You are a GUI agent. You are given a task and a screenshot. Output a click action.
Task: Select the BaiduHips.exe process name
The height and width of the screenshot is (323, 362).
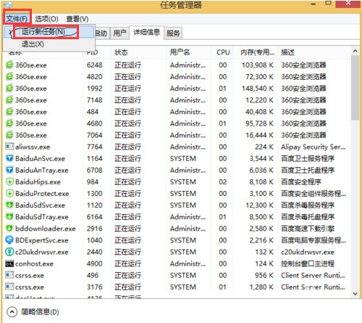coord(38,182)
